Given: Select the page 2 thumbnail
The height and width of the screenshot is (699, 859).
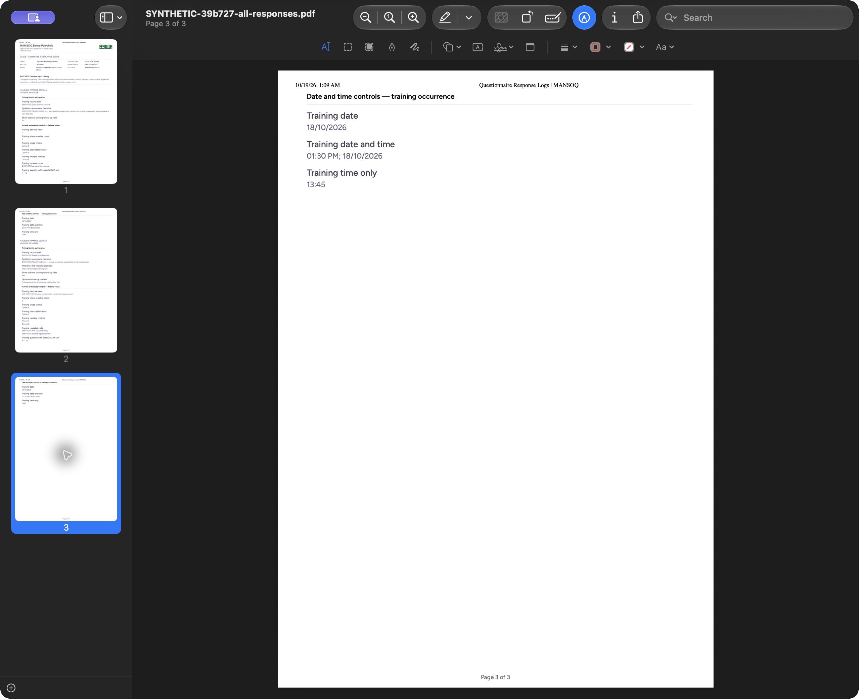Looking at the screenshot, I should [x=66, y=280].
